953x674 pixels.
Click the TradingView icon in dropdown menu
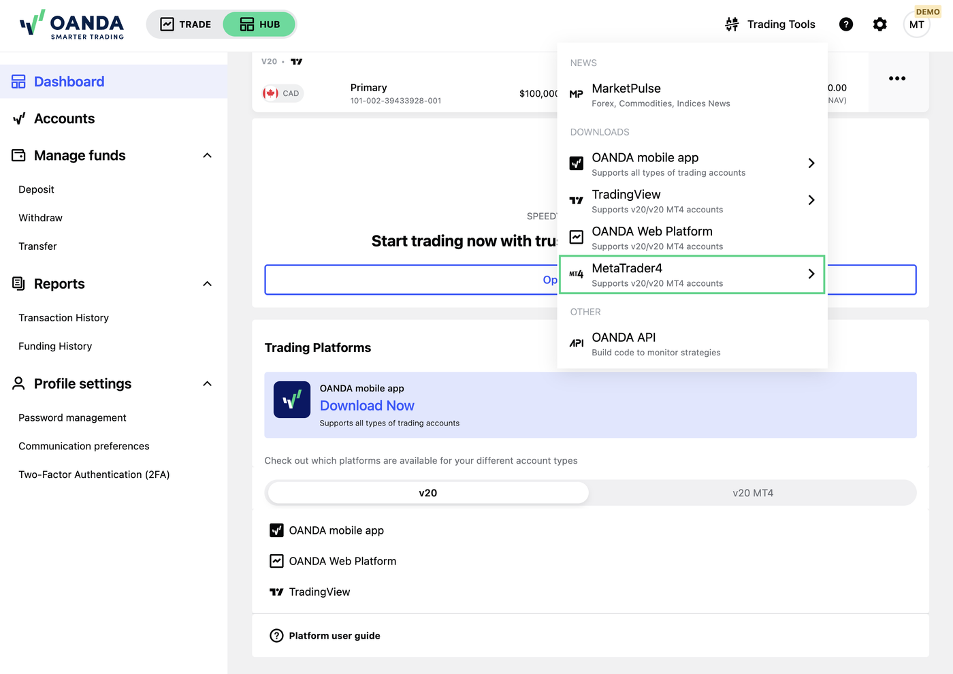(577, 200)
